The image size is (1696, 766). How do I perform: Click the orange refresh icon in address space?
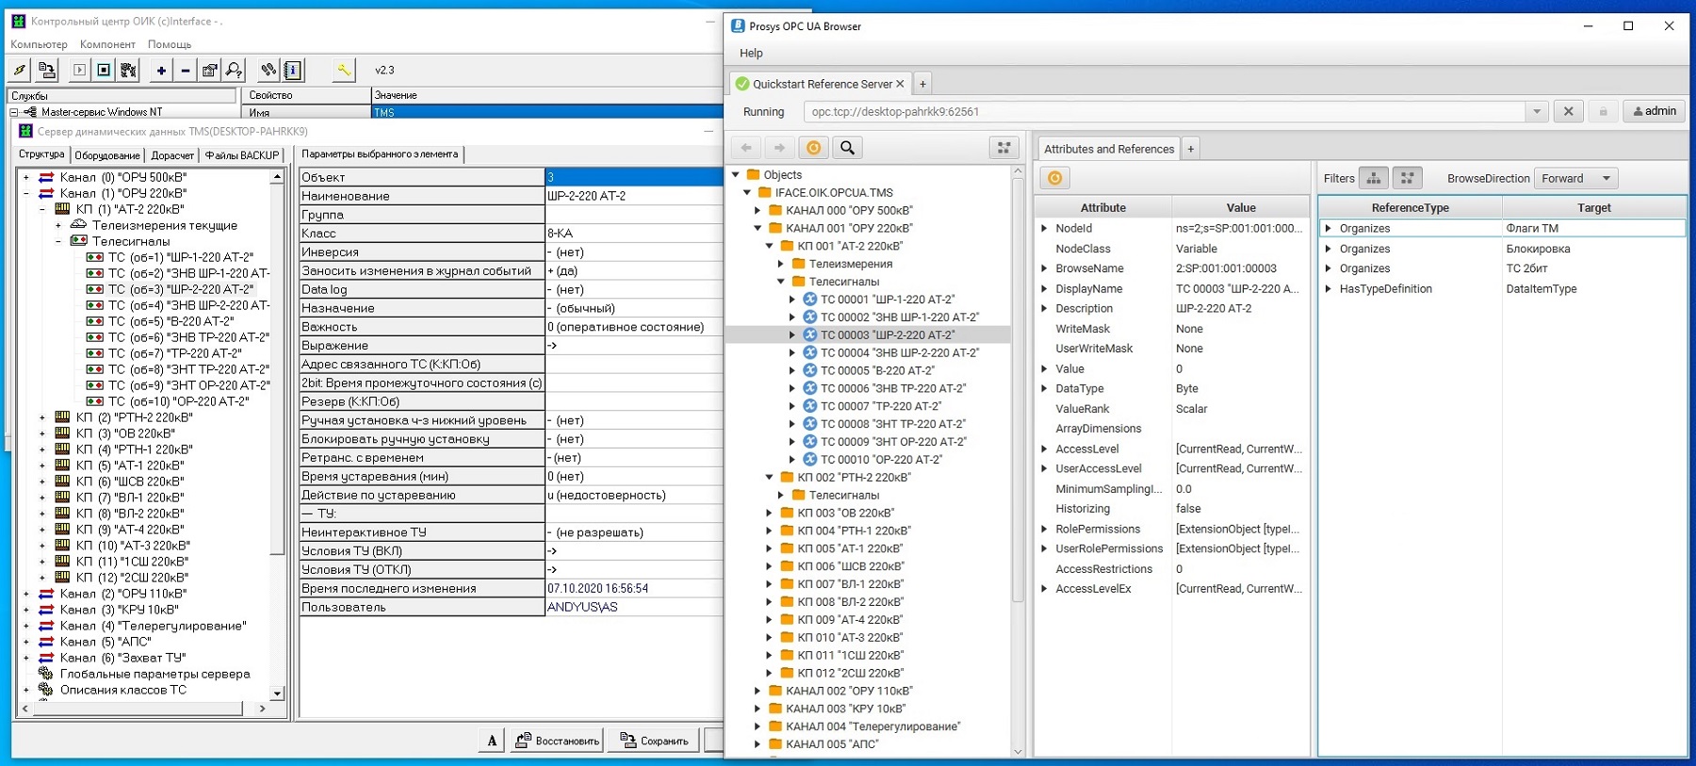point(813,148)
